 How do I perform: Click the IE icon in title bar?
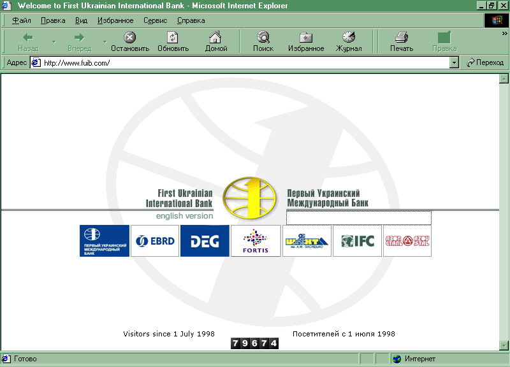click(x=6, y=6)
